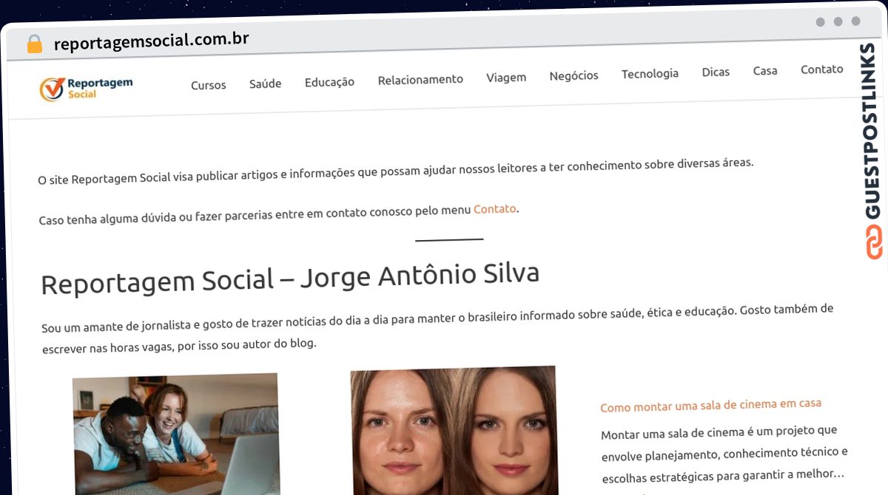Go to the Casa section

point(765,71)
